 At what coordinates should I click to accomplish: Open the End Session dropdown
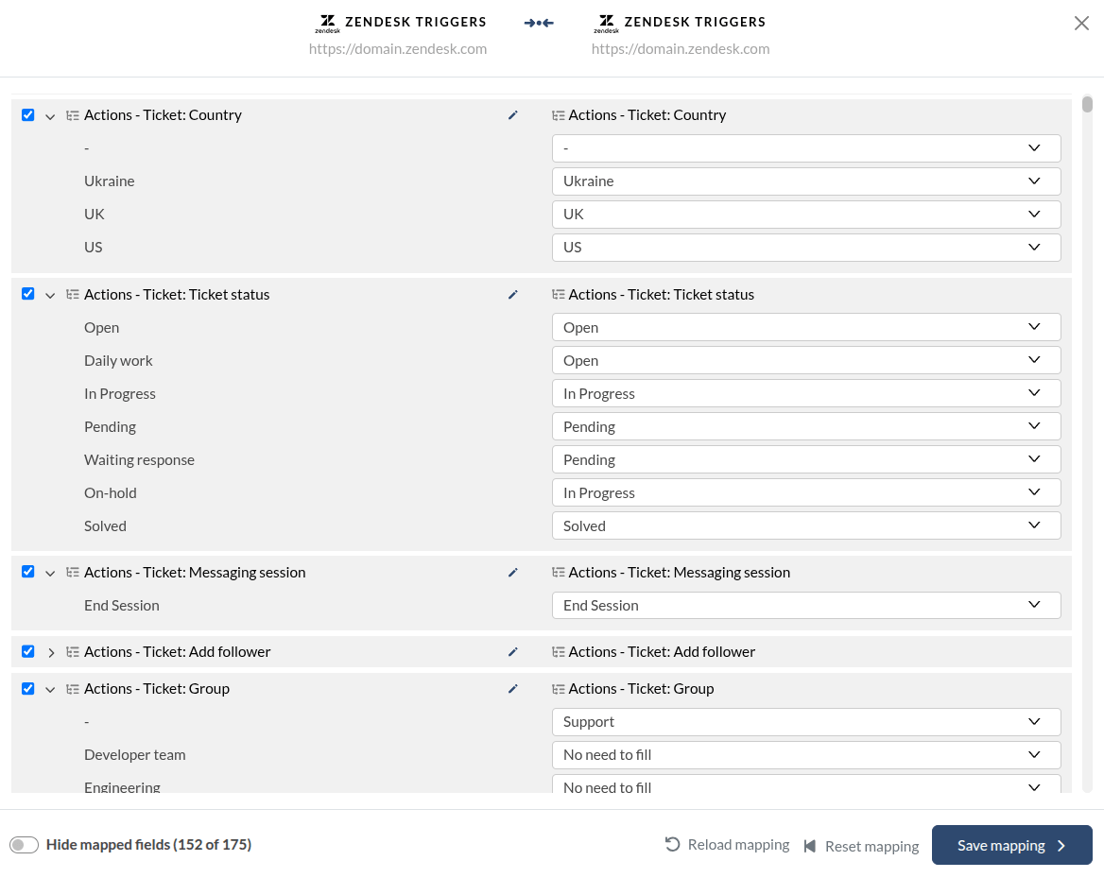(806, 606)
